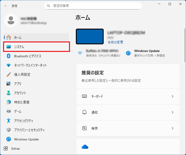Open アカウント settings label
186x155 pixels.
point(20,93)
